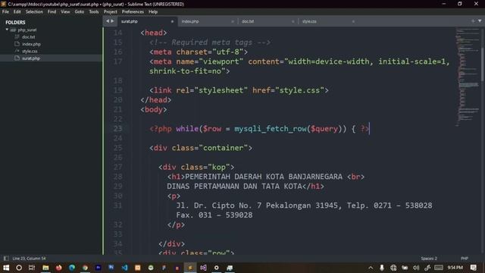
Task: Click the meta charset="utf-8" line
Action: pyautogui.click(x=199, y=52)
